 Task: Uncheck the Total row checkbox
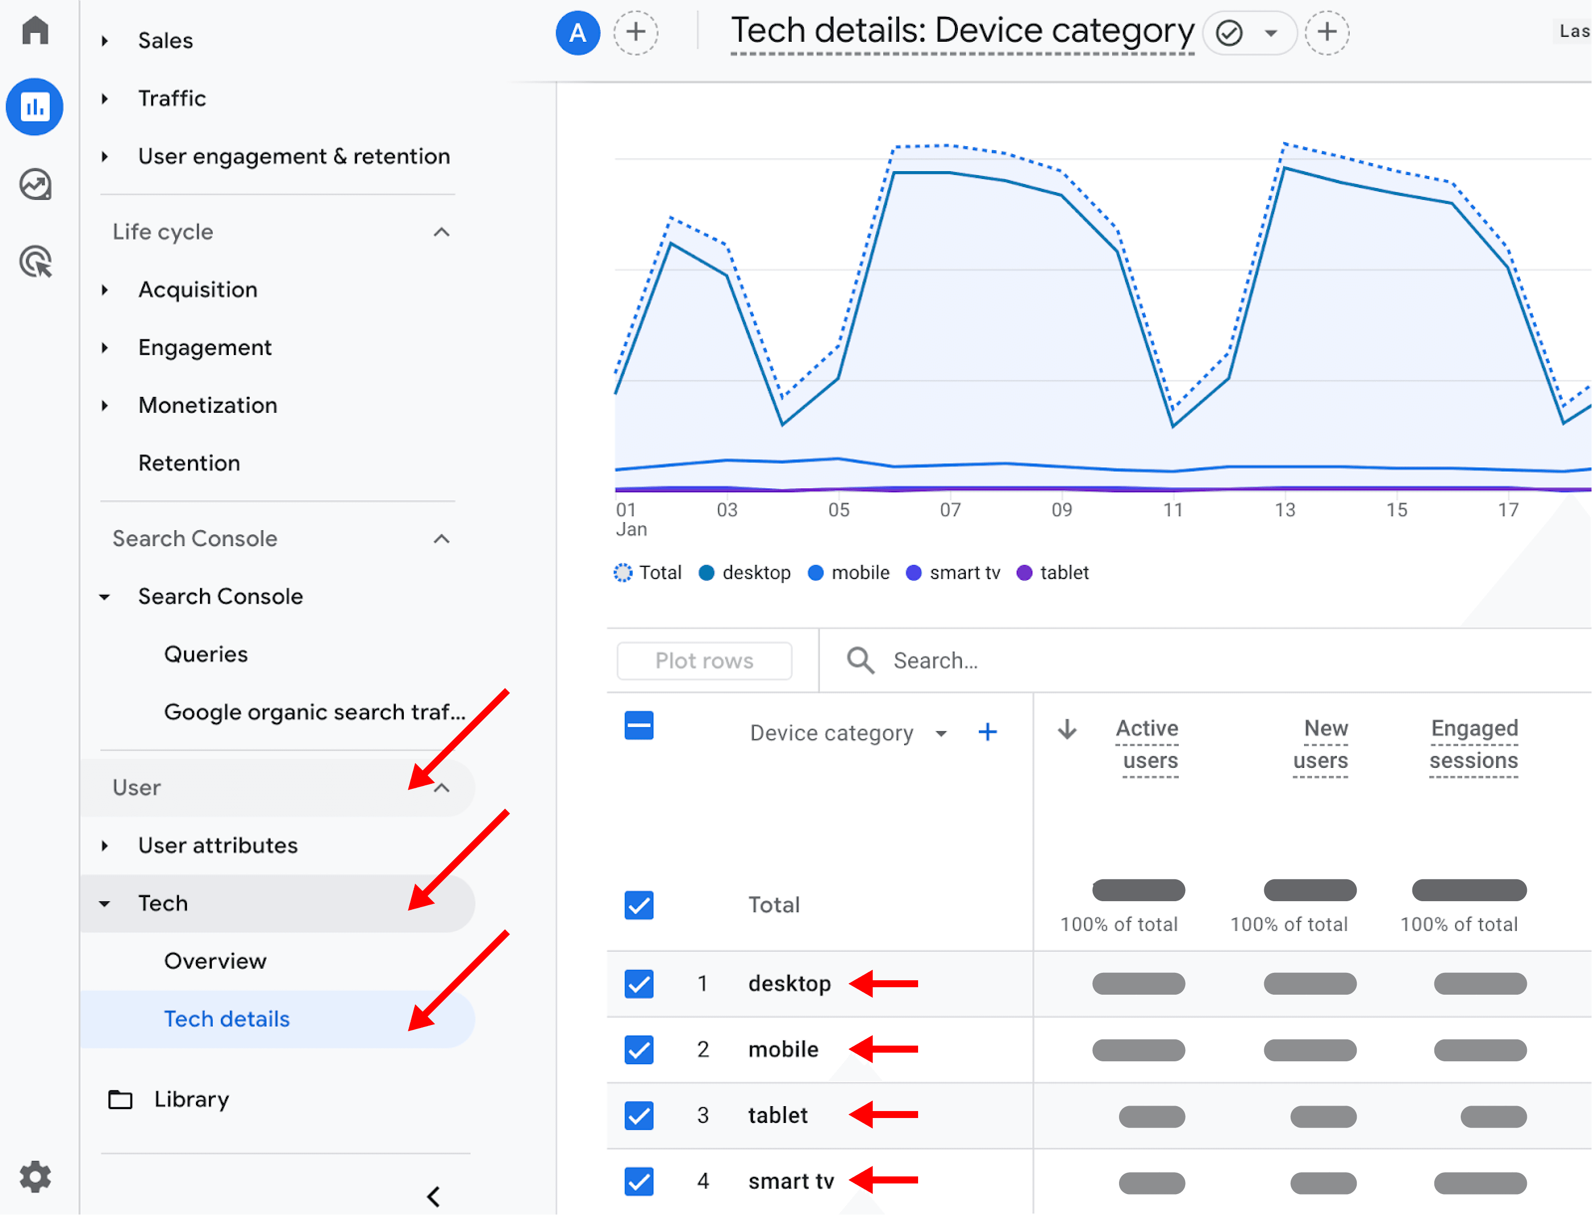639,905
